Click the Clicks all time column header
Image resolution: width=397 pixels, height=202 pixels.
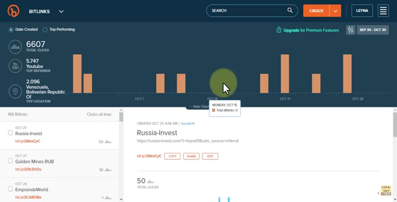coord(99,114)
